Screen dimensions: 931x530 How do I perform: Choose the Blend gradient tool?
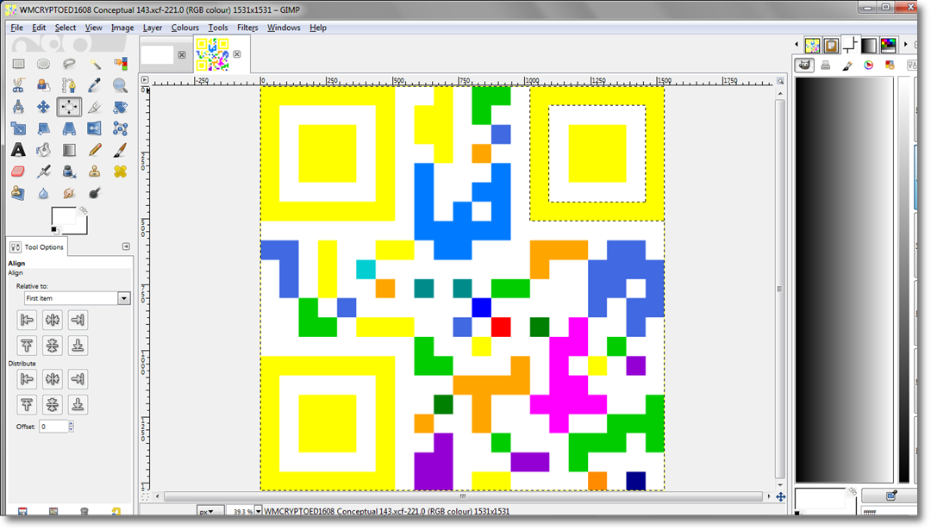point(69,150)
